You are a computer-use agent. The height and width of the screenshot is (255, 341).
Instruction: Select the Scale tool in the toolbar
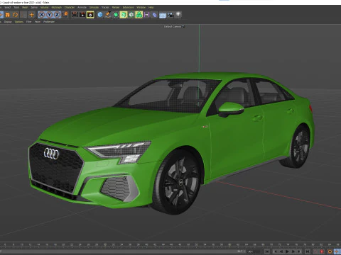coord(8,15)
